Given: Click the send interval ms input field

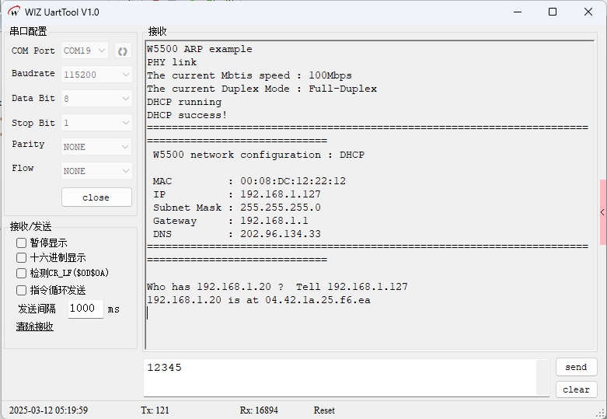Looking at the screenshot, I should 85,309.
